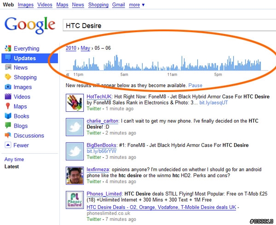Click the Maps red pin icon

point(8,106)
